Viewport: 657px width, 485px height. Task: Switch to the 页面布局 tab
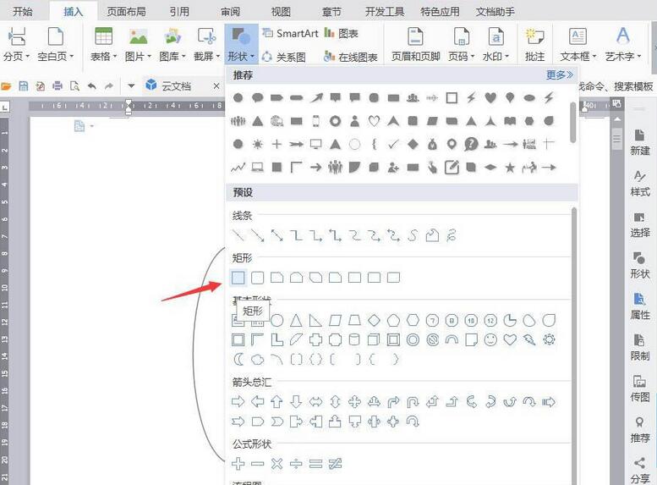[126, 11]
